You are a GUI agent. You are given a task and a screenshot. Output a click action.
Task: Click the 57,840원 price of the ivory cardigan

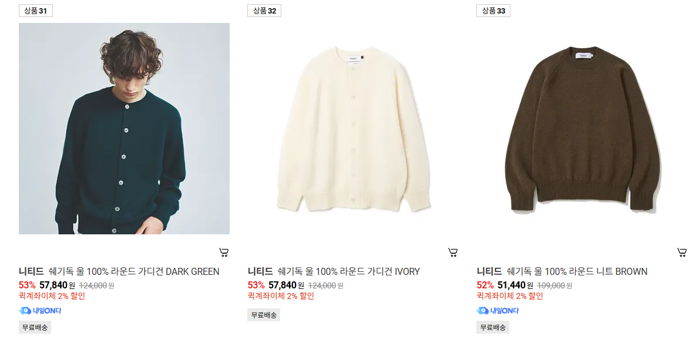click(286, 285)
